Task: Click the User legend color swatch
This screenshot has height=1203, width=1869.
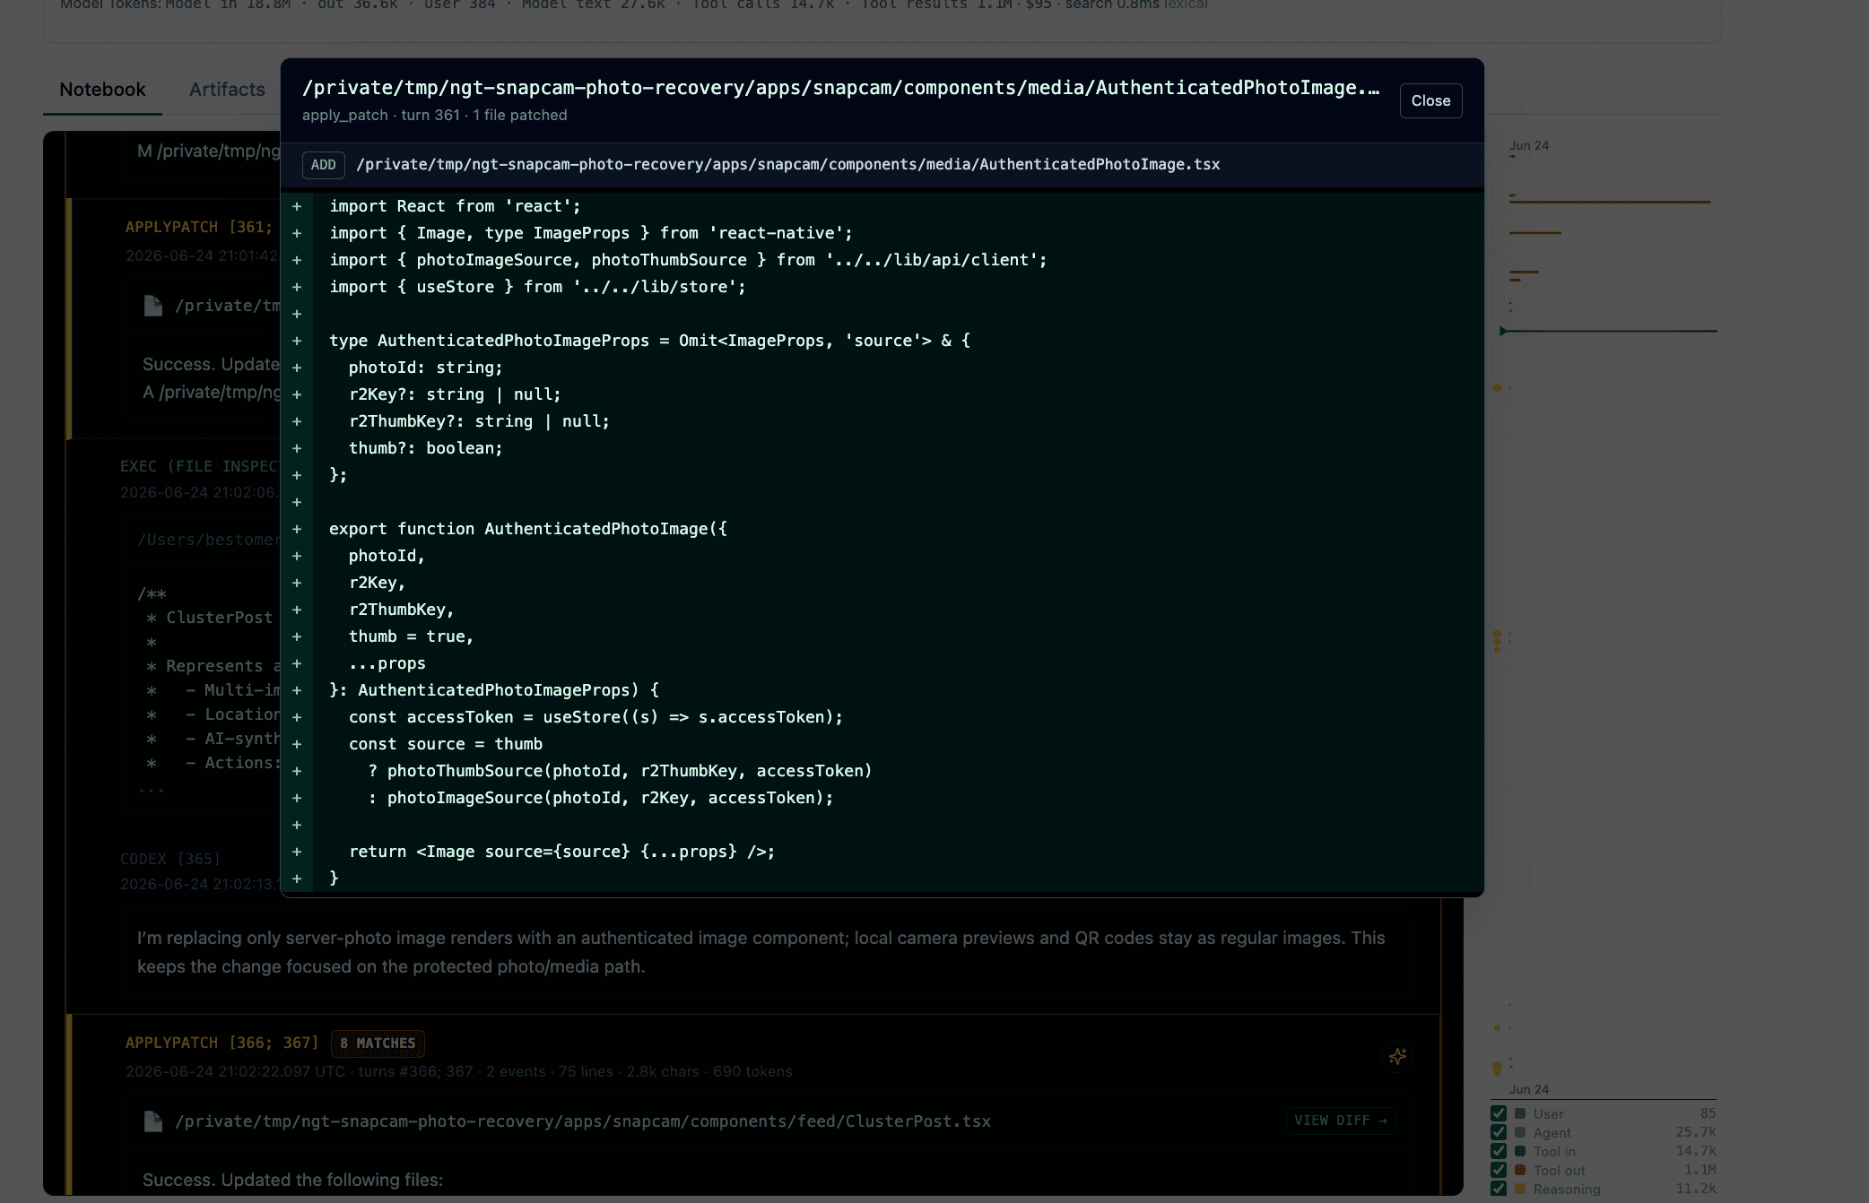Action: click(x=1520, y=1113)
